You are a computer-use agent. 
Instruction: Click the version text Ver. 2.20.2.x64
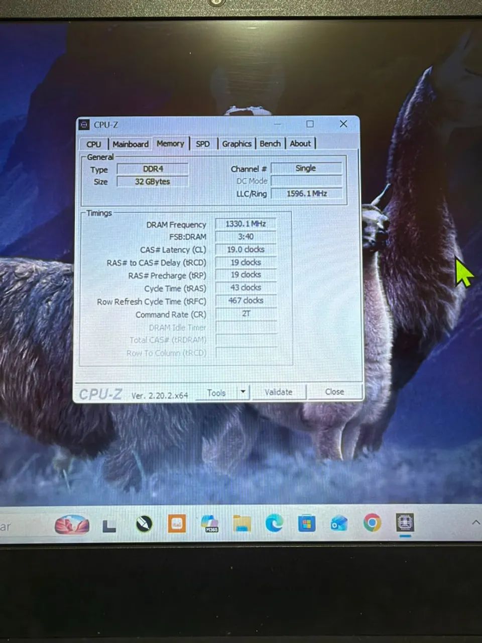tap(160, 396)
